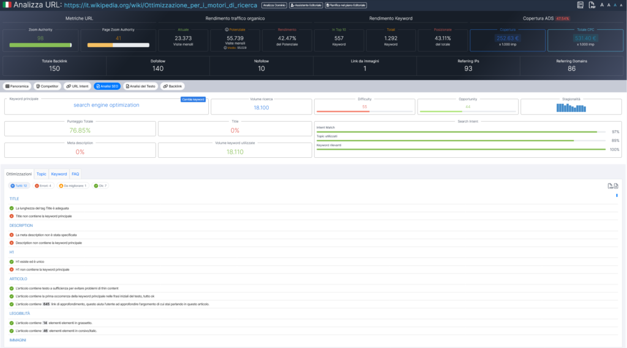Image resolution: width=627 pixels, height=348 pixels.
Task: Click the Difficulty red progress bar
Action: 364,111
